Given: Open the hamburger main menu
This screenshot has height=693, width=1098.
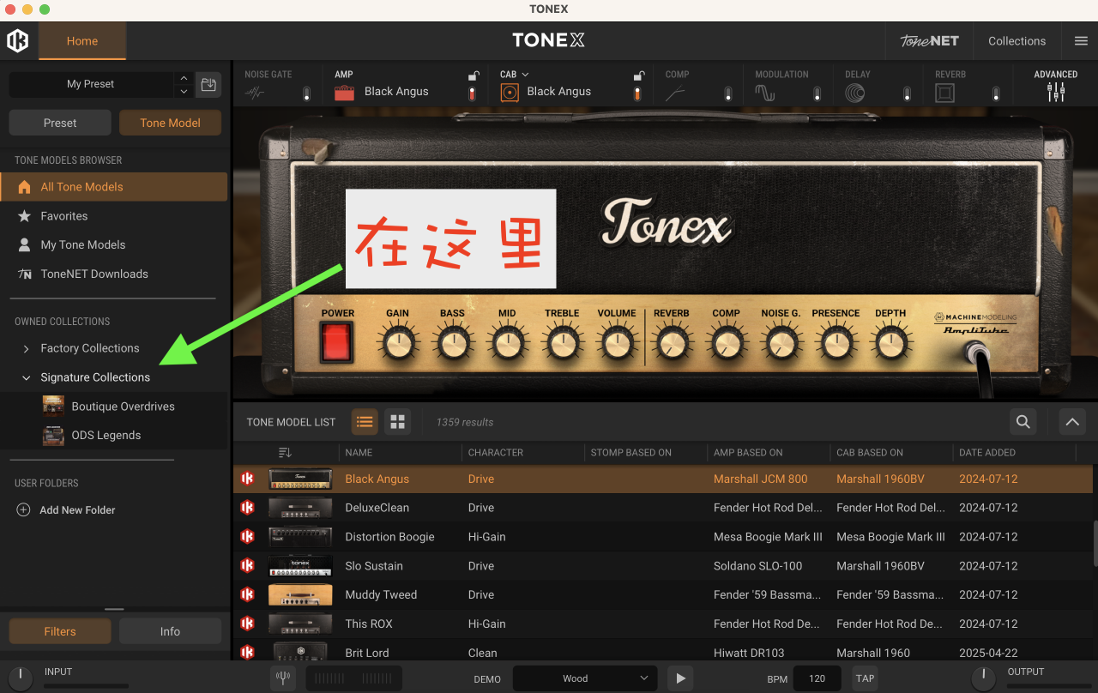Looking at the screenshot, I should [x=1081, y=41].
